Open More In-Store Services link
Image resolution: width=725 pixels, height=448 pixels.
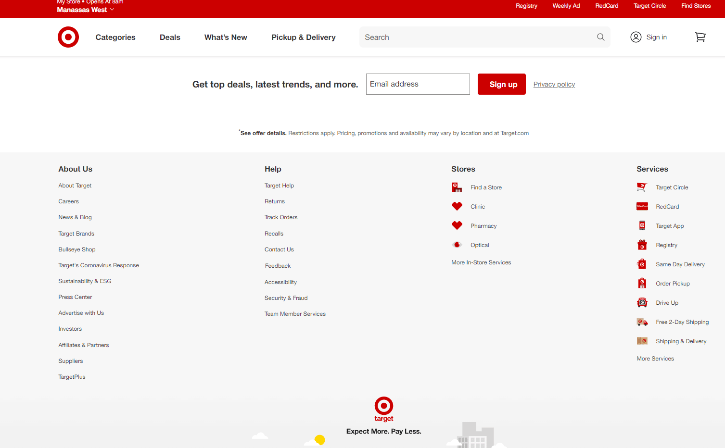click(x=481, y=262)
